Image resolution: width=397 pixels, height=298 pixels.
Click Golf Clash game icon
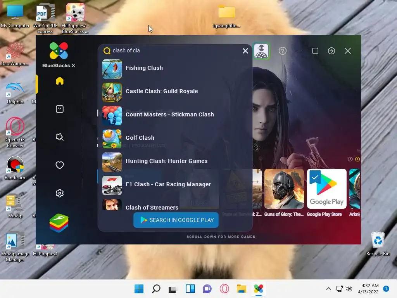click(x=112, y=139)
